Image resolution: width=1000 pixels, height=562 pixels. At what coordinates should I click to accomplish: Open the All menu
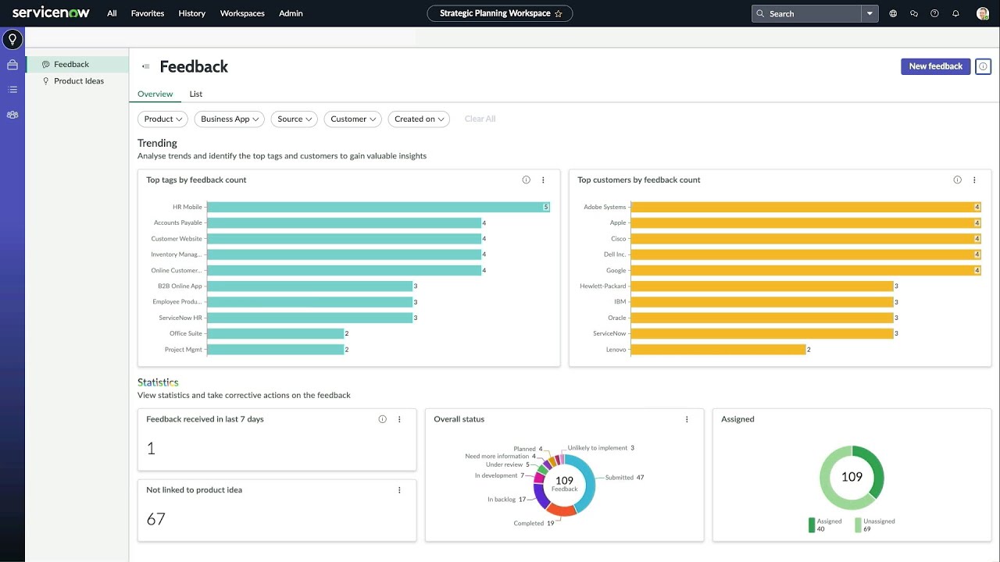point(112,13)
